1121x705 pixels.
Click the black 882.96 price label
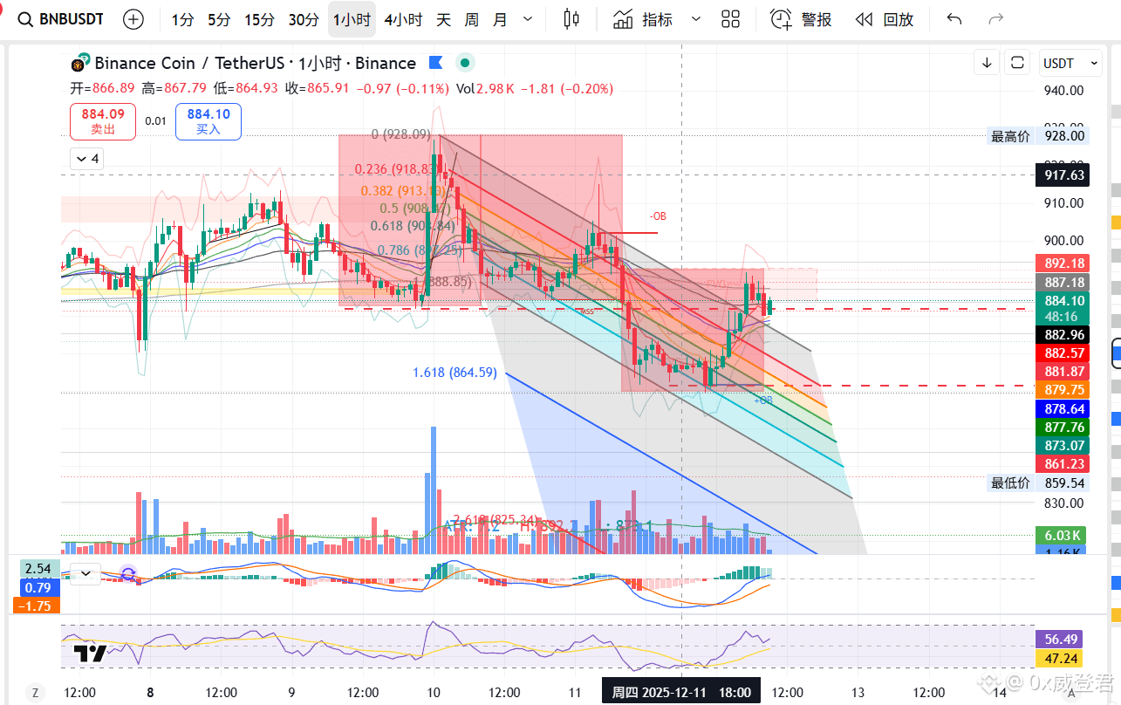click(1062, 334)
